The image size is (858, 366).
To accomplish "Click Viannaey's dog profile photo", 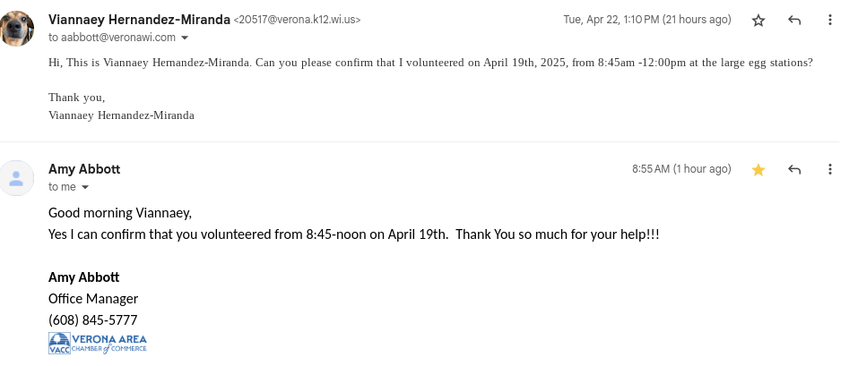I will coord(17,28).
